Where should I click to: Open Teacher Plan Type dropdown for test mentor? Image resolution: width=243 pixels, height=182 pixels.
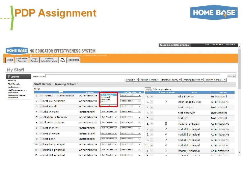click(x=131, y=128)
